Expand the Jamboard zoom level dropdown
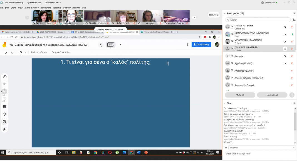The width and height of the screenshot is (297, 161). [x=26, y=52]
